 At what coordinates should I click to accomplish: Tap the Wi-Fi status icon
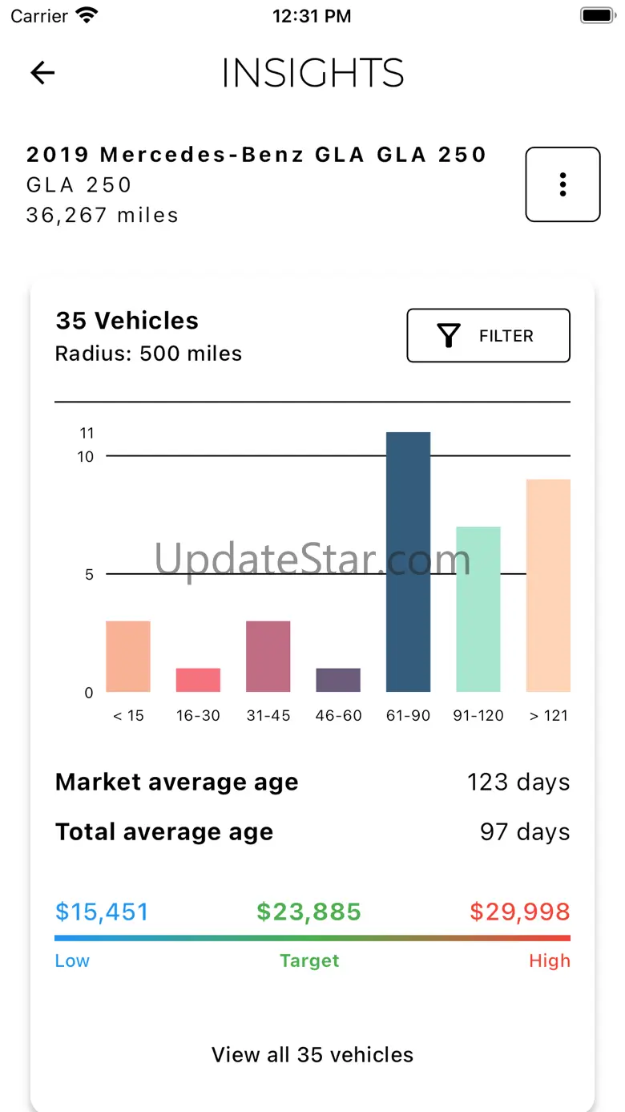pos(86,15)
